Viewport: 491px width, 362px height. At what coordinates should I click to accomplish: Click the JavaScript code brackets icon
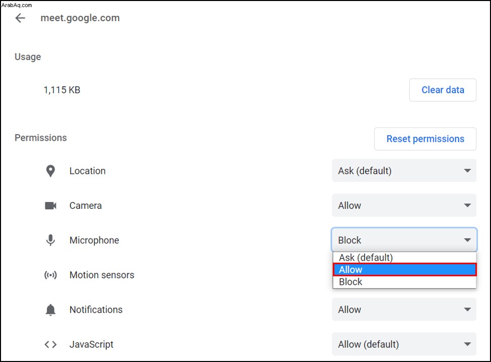pos(50,344)
